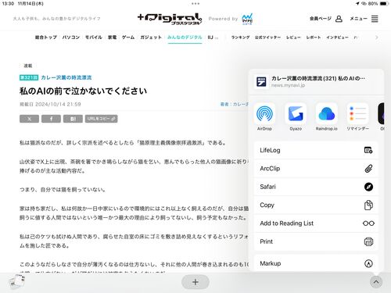This screenshot has width=391, height=293.
Task: Open the hamburger menu icon
Action: click(375, 19)
